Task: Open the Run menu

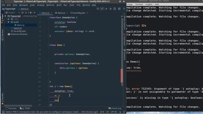Action: click(65, 5)
